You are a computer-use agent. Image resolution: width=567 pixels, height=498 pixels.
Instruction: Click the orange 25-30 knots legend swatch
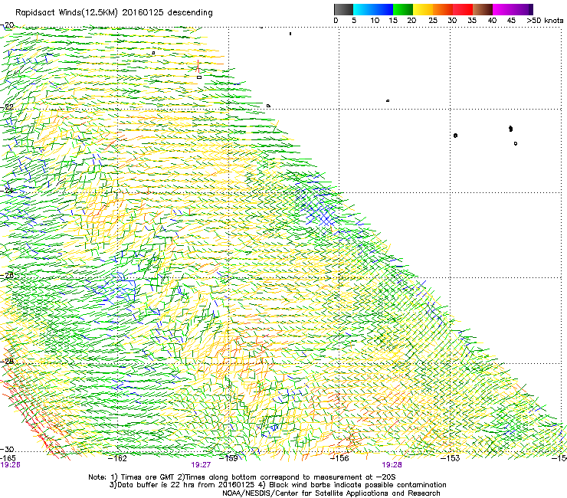(x=443, y=9)
